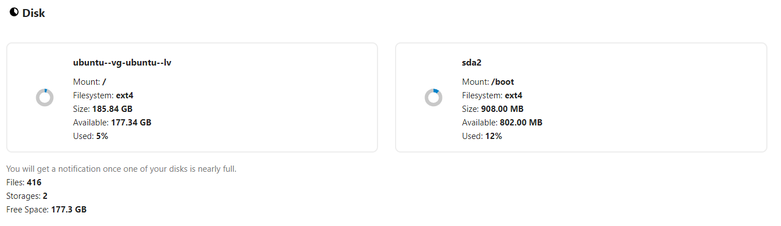Click the ext4 filesystem on sda2 card
781x226 pixels.
[x=513, y=95]
